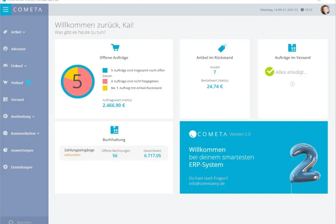Expand the Buchhaltung sidebar chevron
Screen dimensions: 336x224
33,116
